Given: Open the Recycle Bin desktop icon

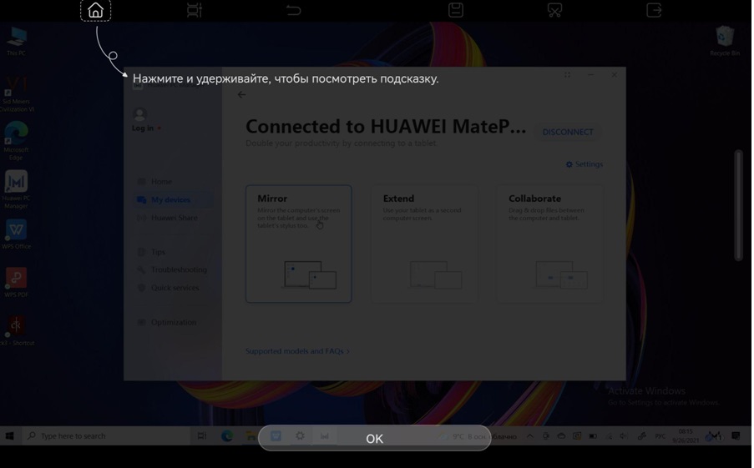Looking at the screenshot, I should coord(724,38).
